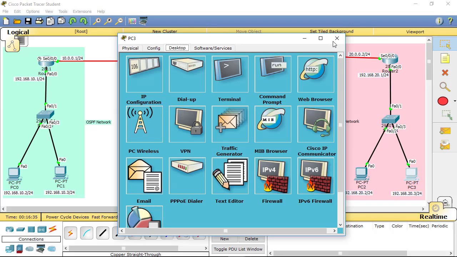Viewport: 457px width, 257px height.
Task: Launch the Web Browser icon
Action: pos(316,74)
